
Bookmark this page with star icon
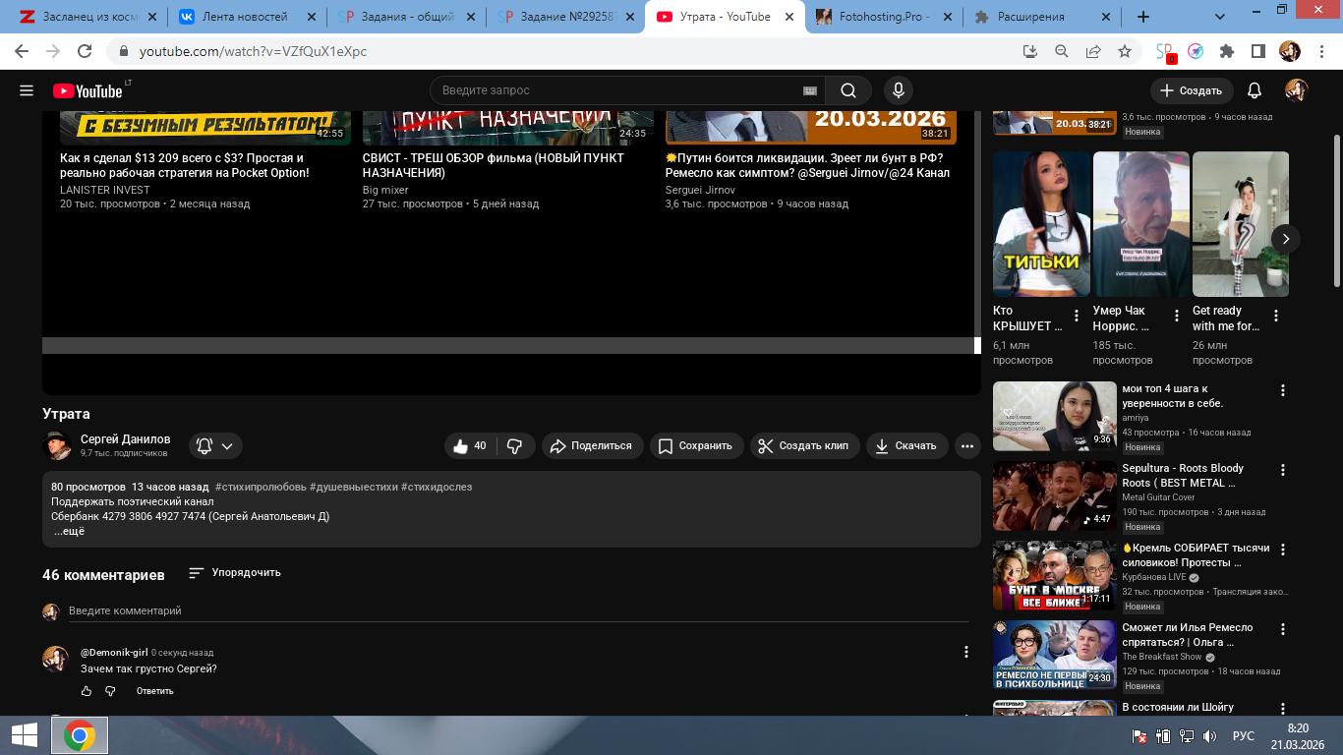[1125, 51]
